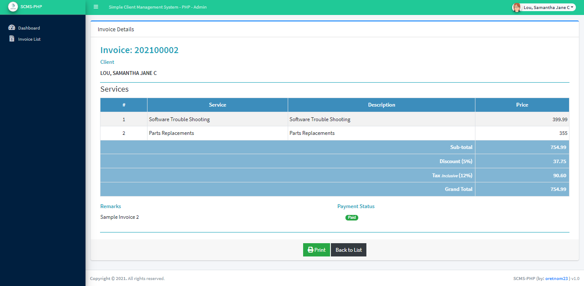Screen dimensions: 584x286
Task: Click the 'Payment Status' label
Action: [x=356, y=206]
